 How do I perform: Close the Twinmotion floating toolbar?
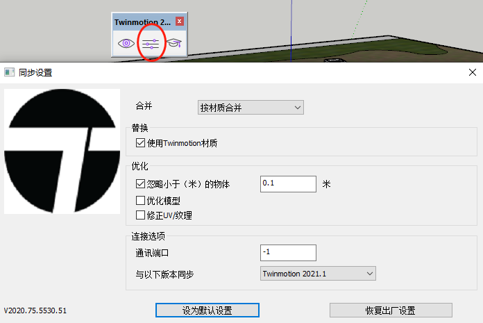(x=180, y=22)
